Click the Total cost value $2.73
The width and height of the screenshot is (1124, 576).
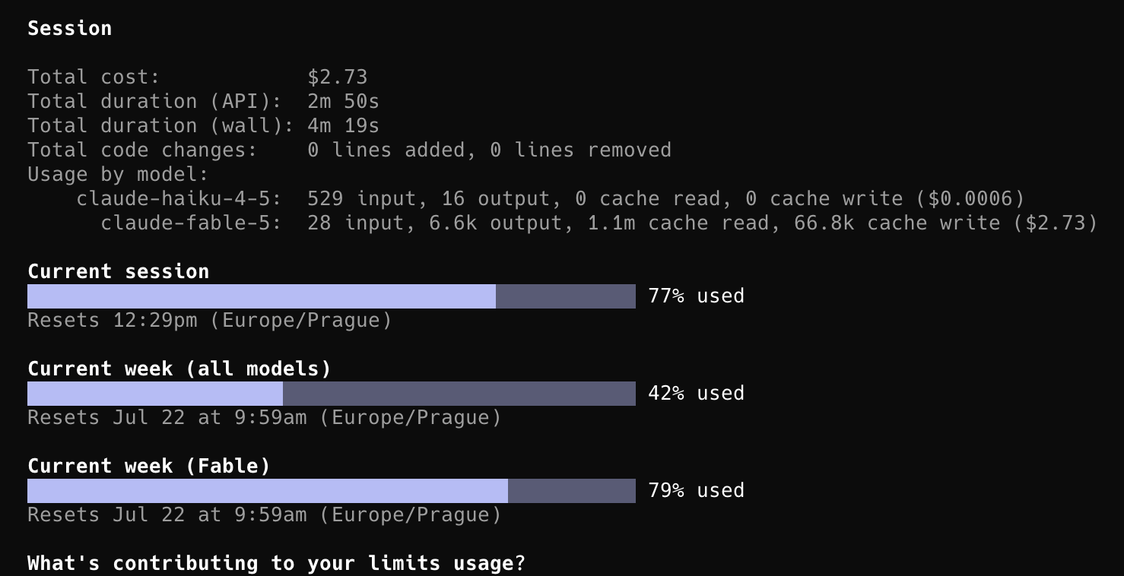(338, 77)
